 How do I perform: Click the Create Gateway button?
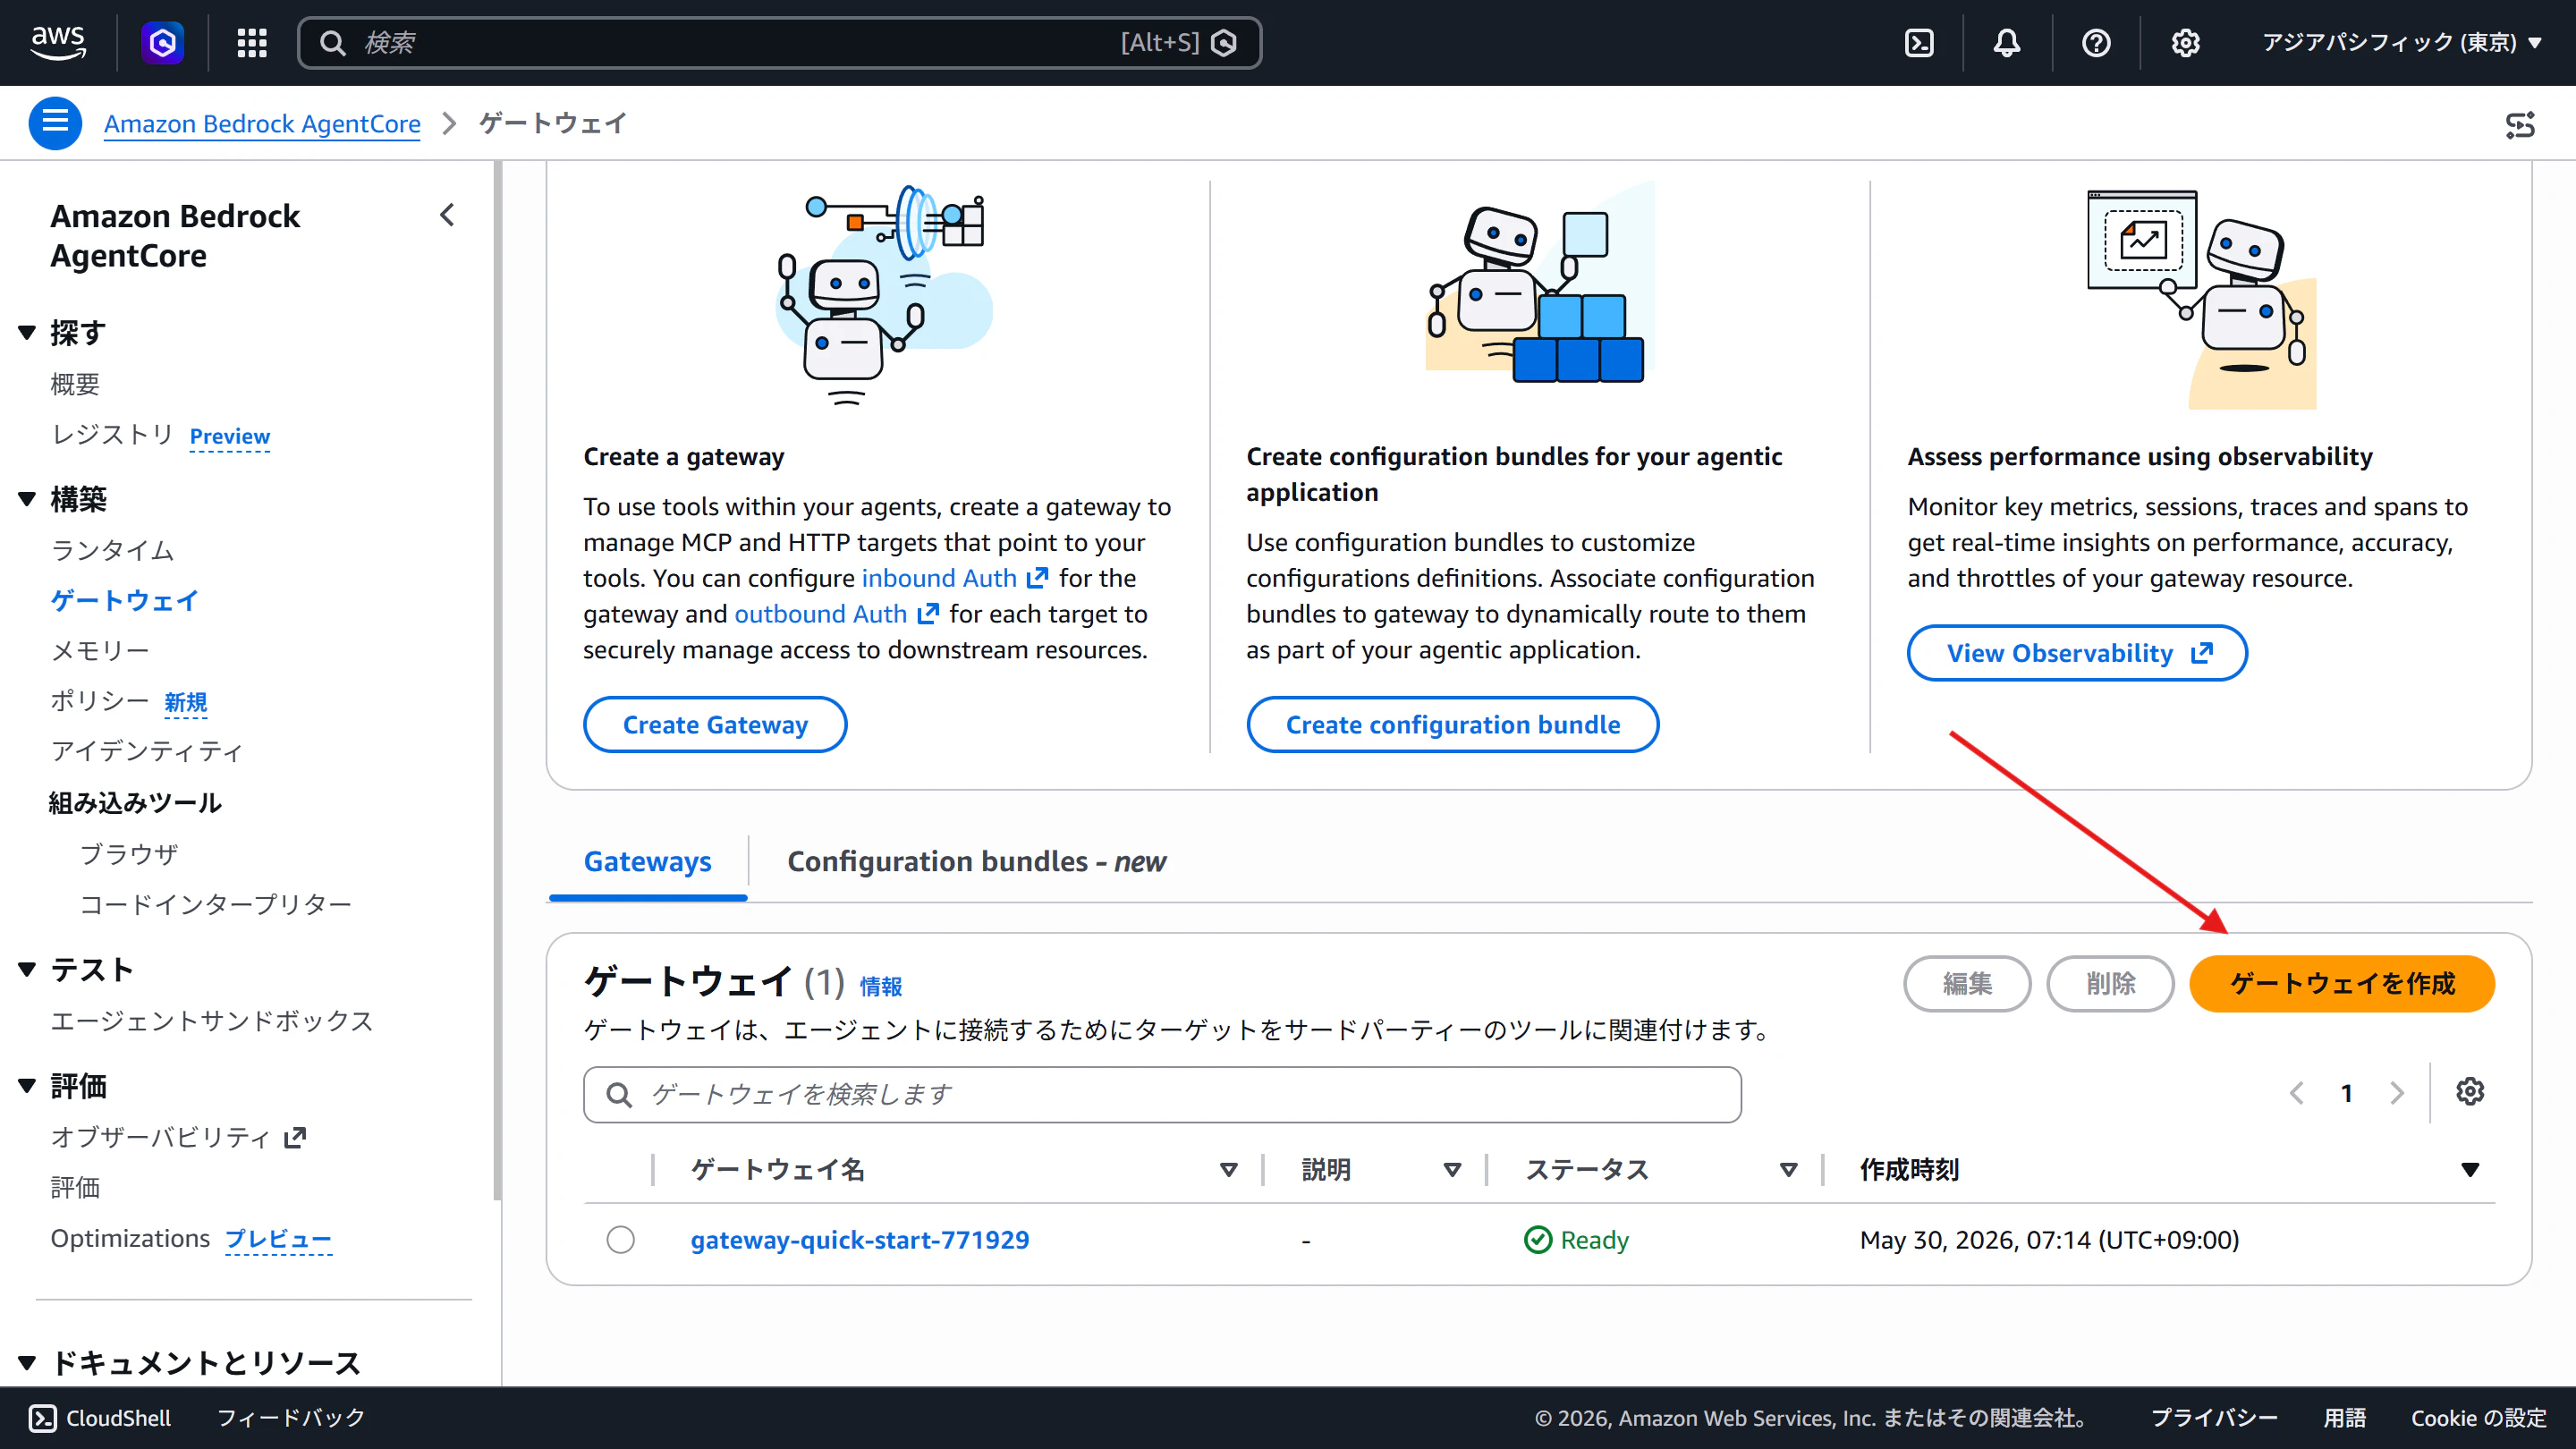tap(715, 724)
